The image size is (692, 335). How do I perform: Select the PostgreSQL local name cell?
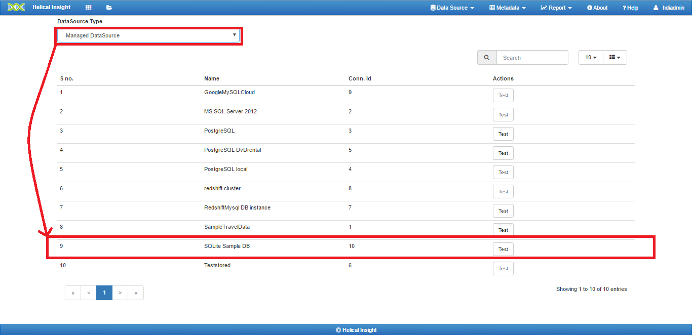point(226,169)
